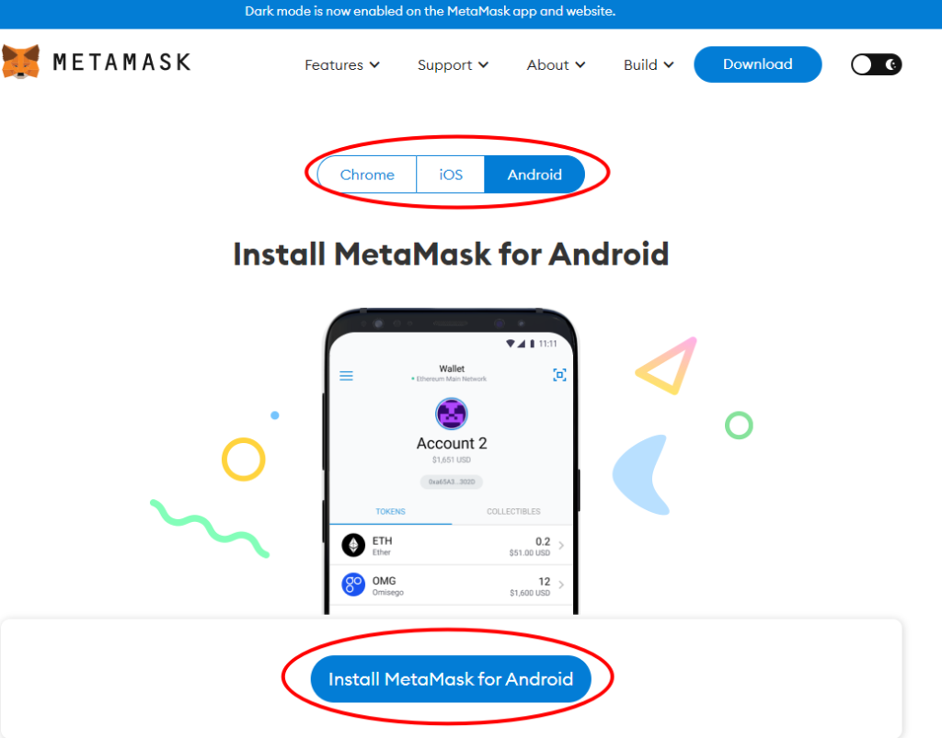This screenshot has width=942, height=738.
Task: Click the black ETH token icon
Action: click(x=353, y=545)
